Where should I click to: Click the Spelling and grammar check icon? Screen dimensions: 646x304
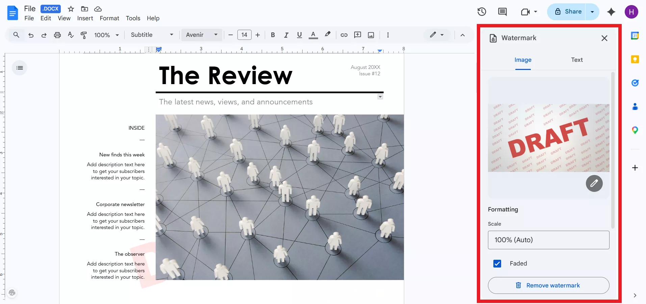point(71,35)
